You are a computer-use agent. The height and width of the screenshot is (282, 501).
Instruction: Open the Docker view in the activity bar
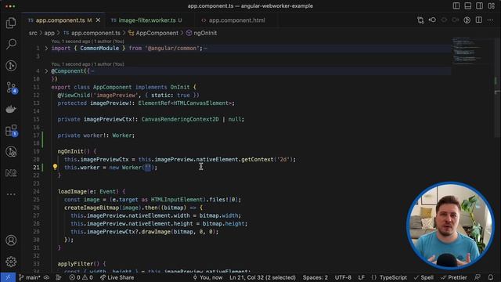(11, 109)
